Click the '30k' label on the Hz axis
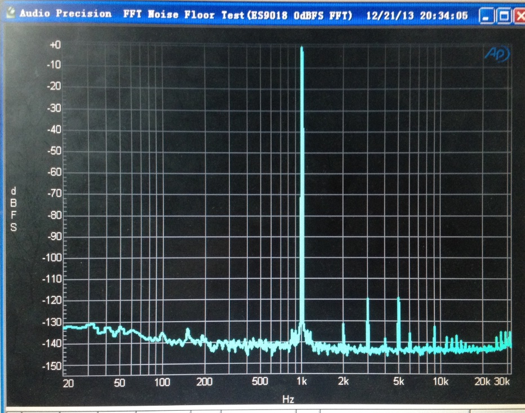This screenshot has height=413, width=525. coord(502,381)
